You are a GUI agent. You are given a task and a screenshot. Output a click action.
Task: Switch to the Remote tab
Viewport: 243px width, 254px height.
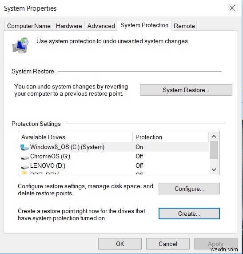point(184,26)
